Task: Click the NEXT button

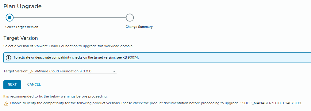Action: pos(12,85)
